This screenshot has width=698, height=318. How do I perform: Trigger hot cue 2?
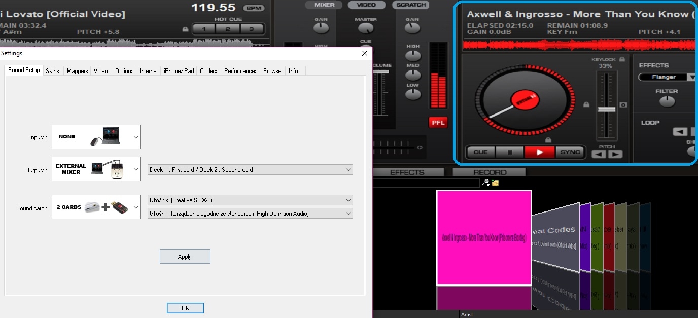click(228, 29)
